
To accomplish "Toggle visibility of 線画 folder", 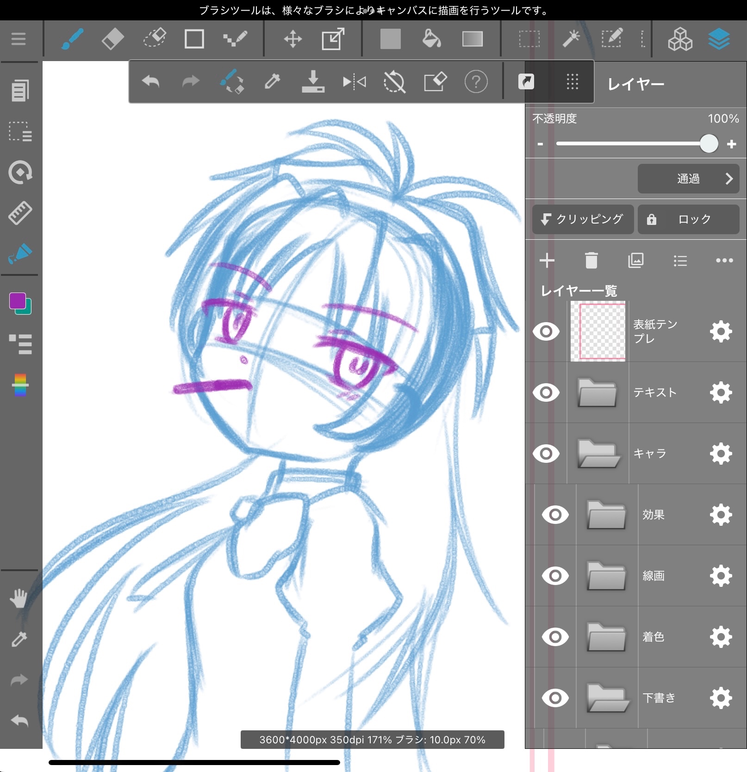I will [555, 576].
